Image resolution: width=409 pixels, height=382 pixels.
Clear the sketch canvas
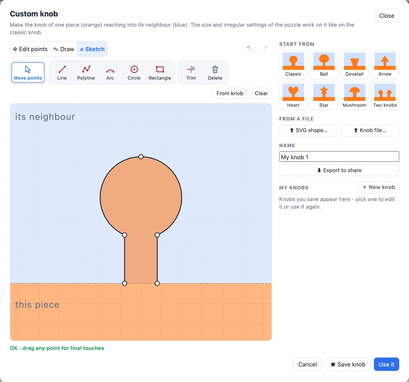point(261,93)
